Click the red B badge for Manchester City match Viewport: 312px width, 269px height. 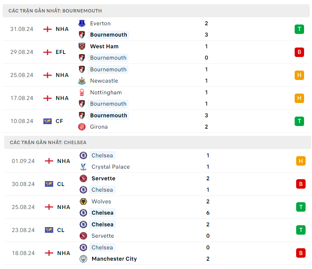(x=301, y=253)
